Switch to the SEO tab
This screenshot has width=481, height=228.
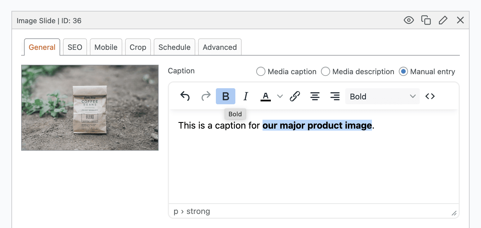(75, 47)
